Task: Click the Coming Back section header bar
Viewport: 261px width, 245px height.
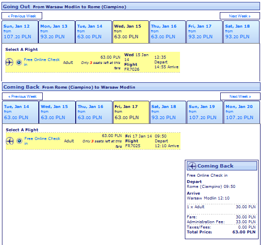Action: (131, 87)
